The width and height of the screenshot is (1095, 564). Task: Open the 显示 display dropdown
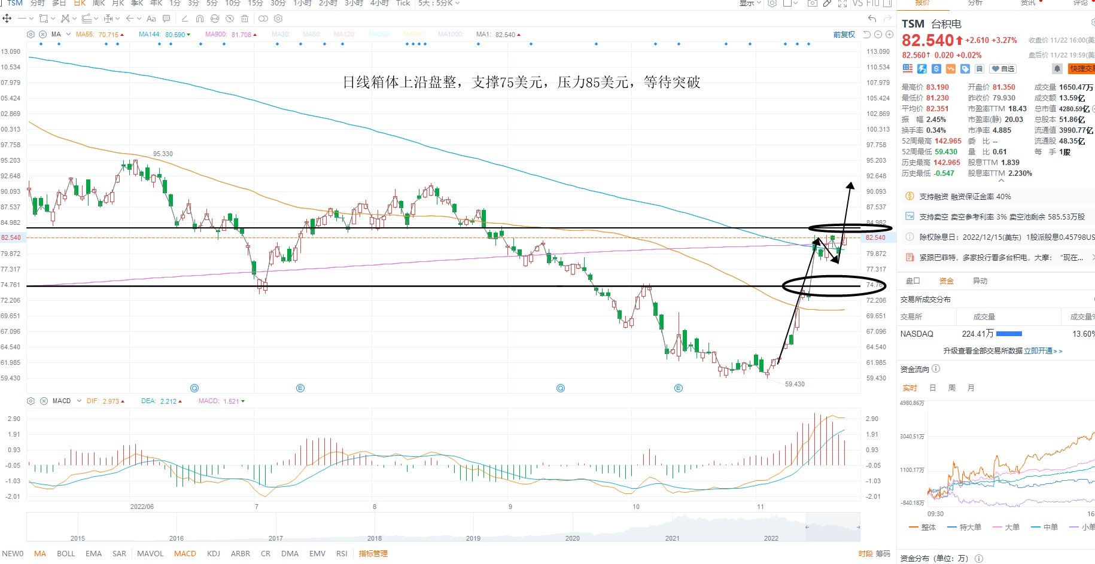tap(750, 3)
